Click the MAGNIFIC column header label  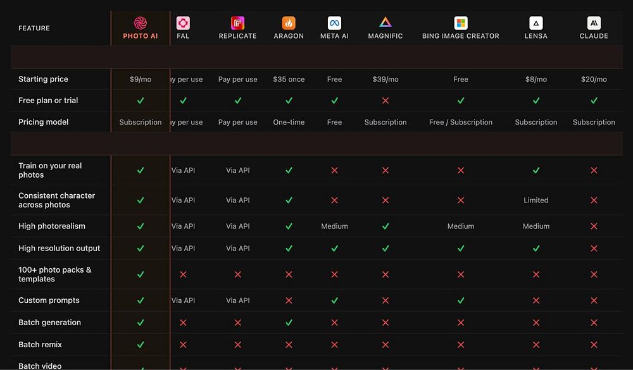point(385,36)
